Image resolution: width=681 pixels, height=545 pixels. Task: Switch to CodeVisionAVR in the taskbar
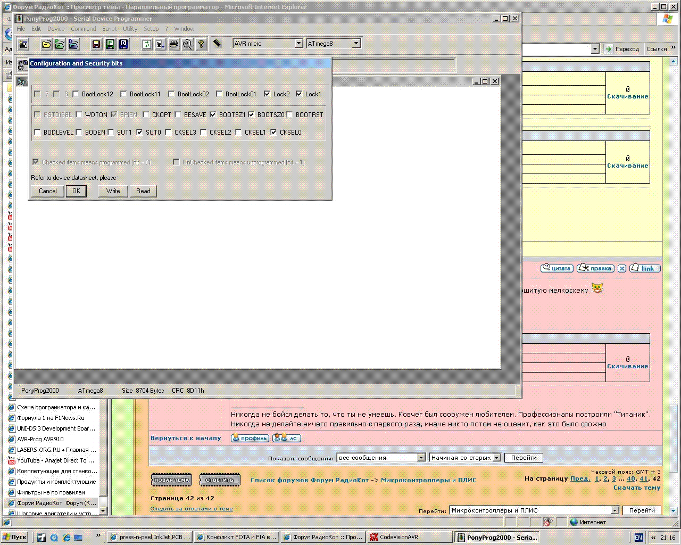tap(410, 537)
